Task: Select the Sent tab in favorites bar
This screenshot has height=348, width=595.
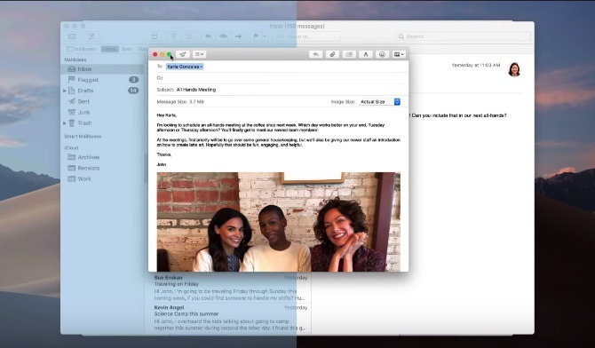Action: click(127, 49)
